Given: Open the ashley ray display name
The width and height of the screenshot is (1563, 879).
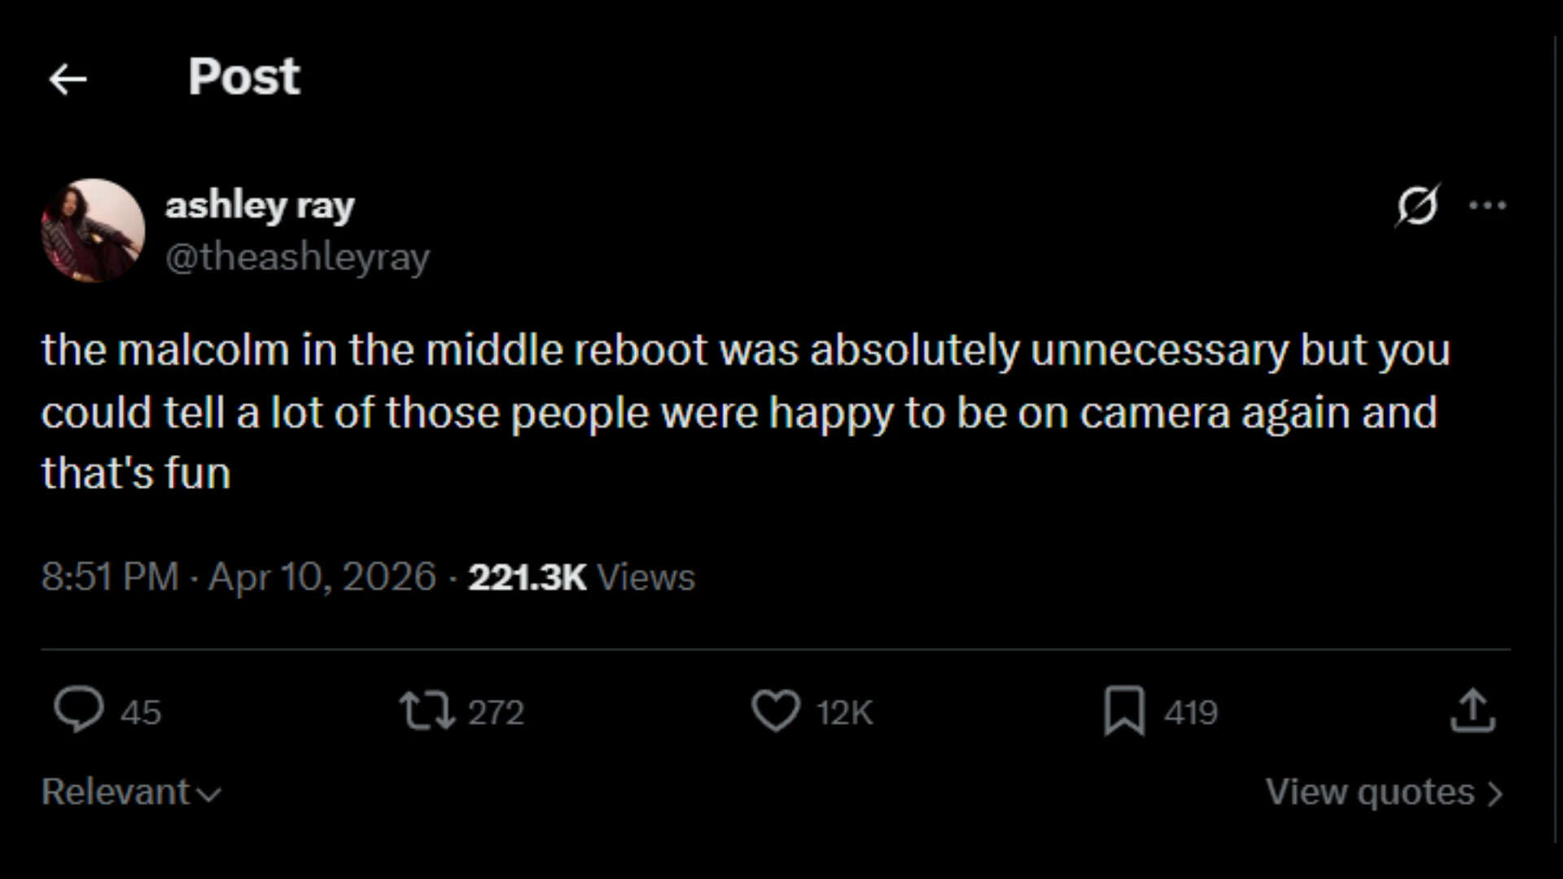Looking at the screenshot, I should pyautogui.click(x=260, y=205).
